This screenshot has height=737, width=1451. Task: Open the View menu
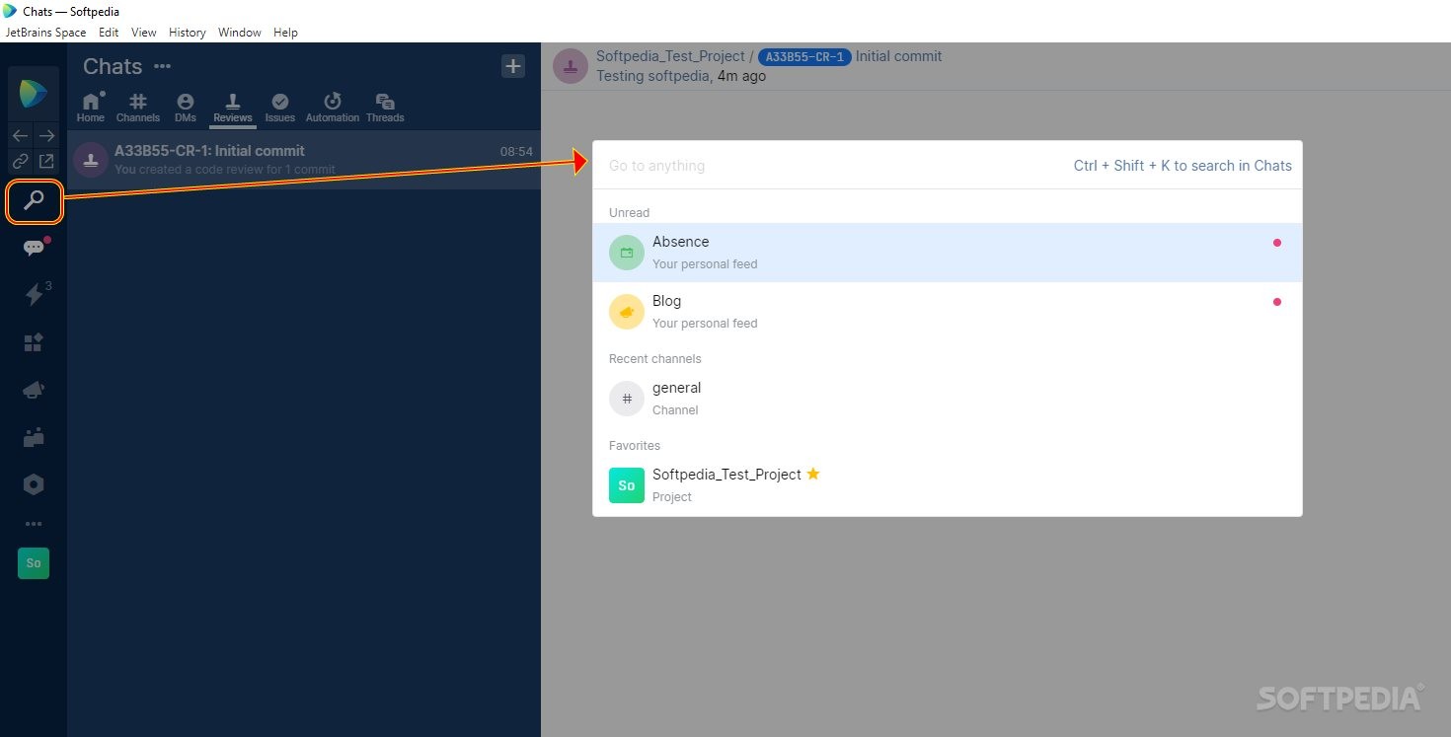point(144,33)
